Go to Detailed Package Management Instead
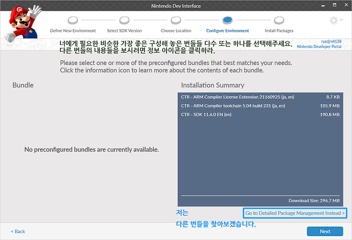 (295, 213)
